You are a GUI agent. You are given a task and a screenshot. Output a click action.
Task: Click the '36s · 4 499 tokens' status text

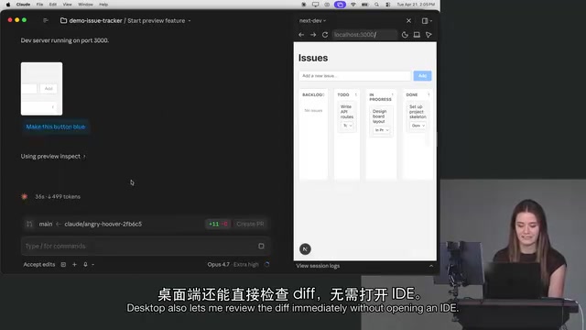click(58, 197)
